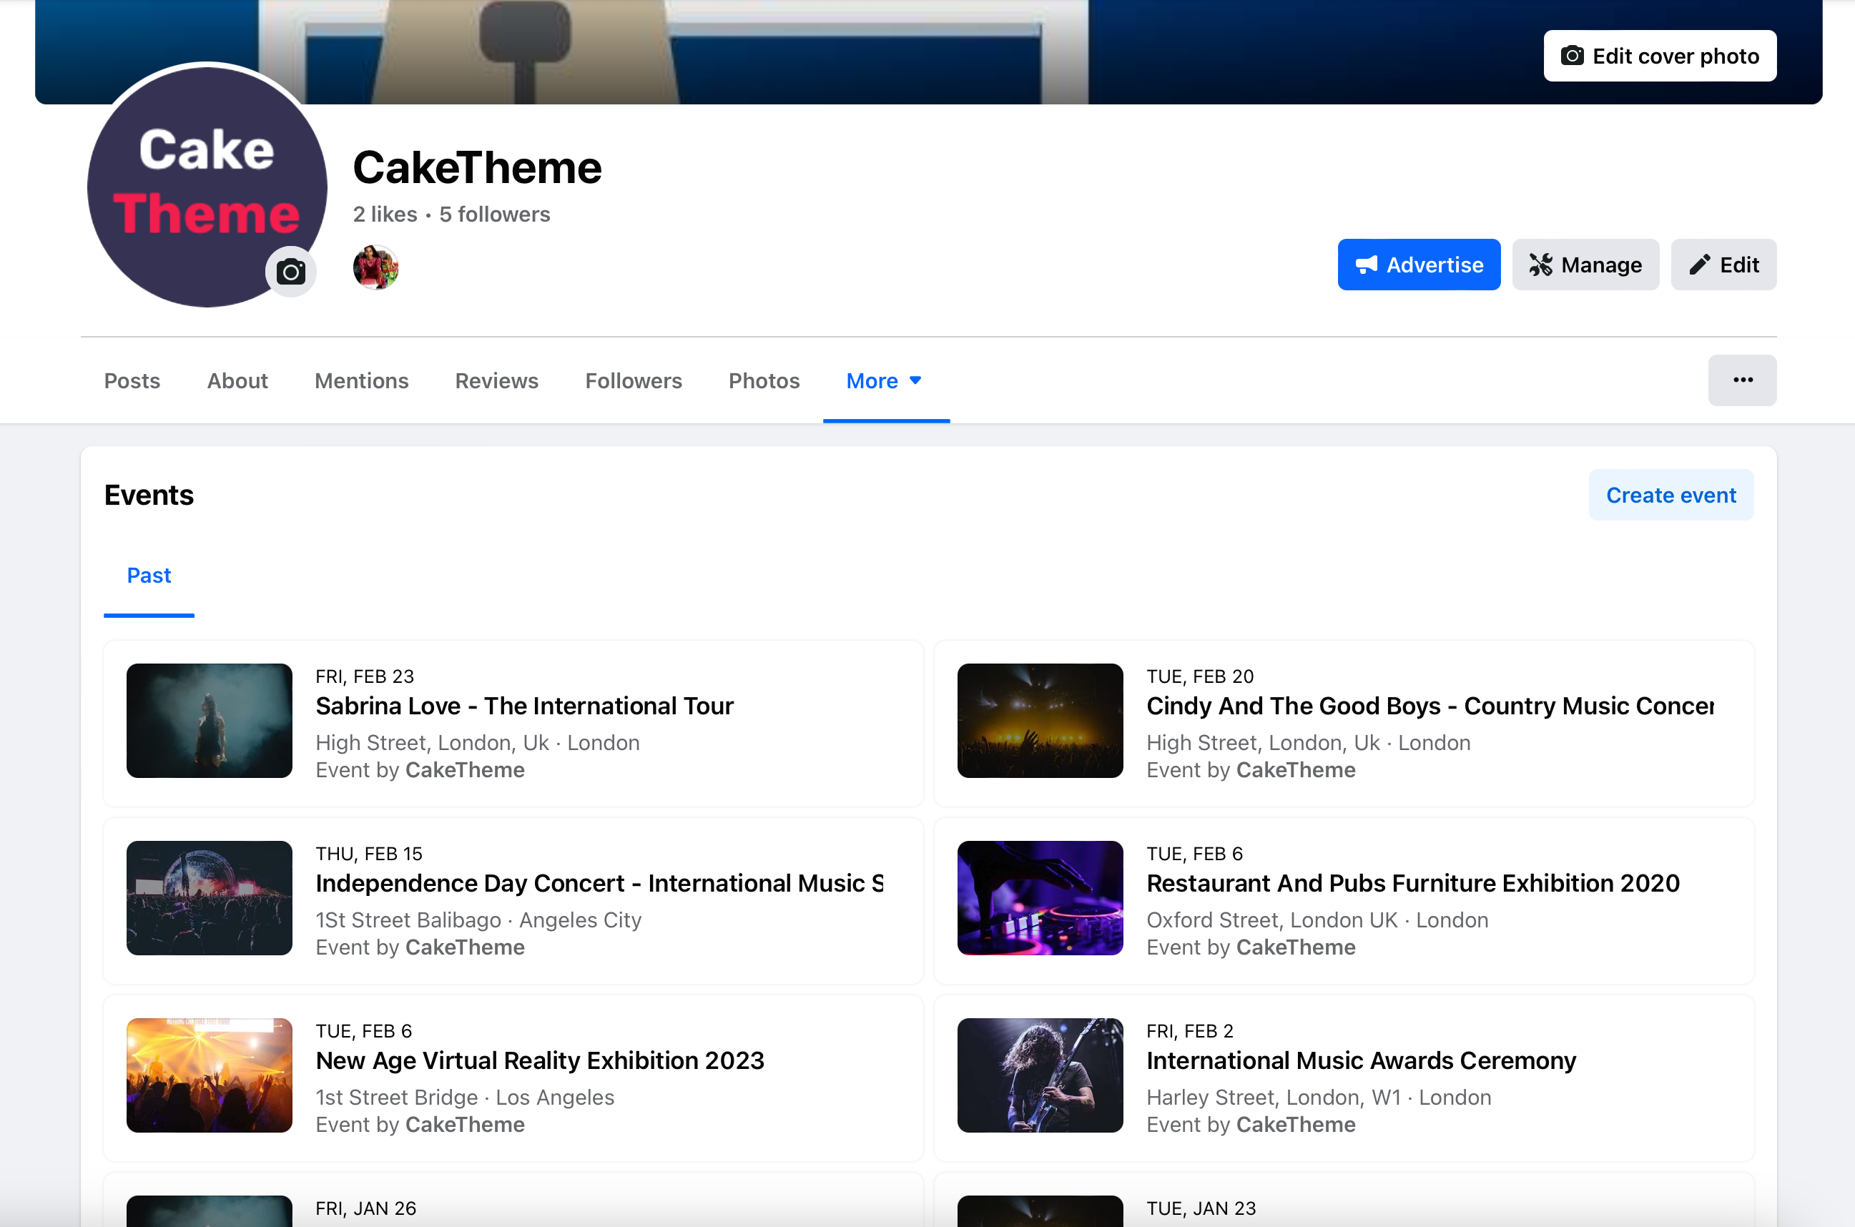Open the three-dots page options menu

(x=1741, y=380)
